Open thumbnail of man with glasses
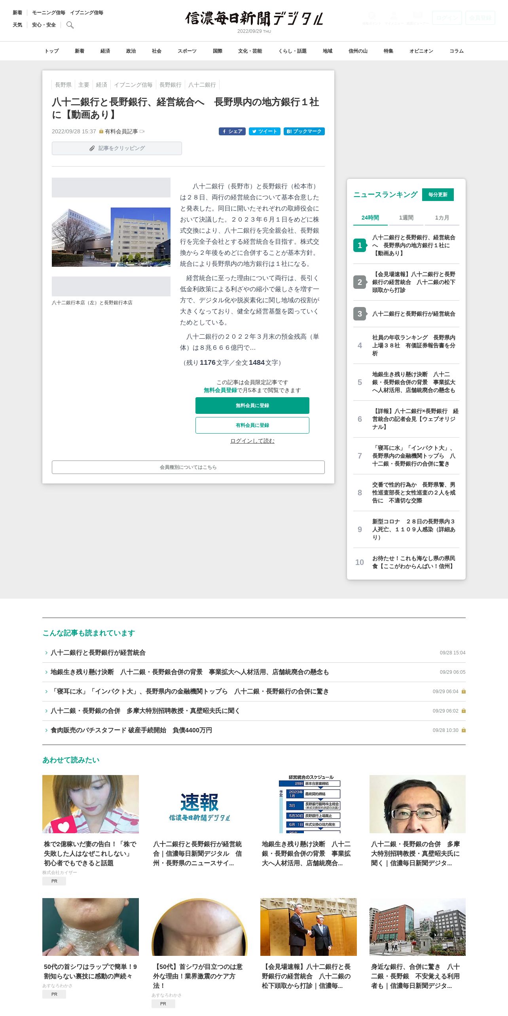 point(417,804)
